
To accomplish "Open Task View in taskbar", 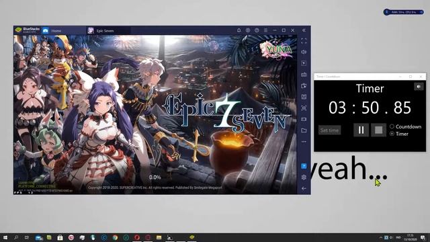I will 27,237.
